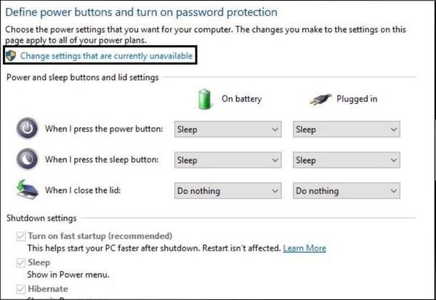
Task: Click Change settings that are currently unavailable
Action: point(108,56)
